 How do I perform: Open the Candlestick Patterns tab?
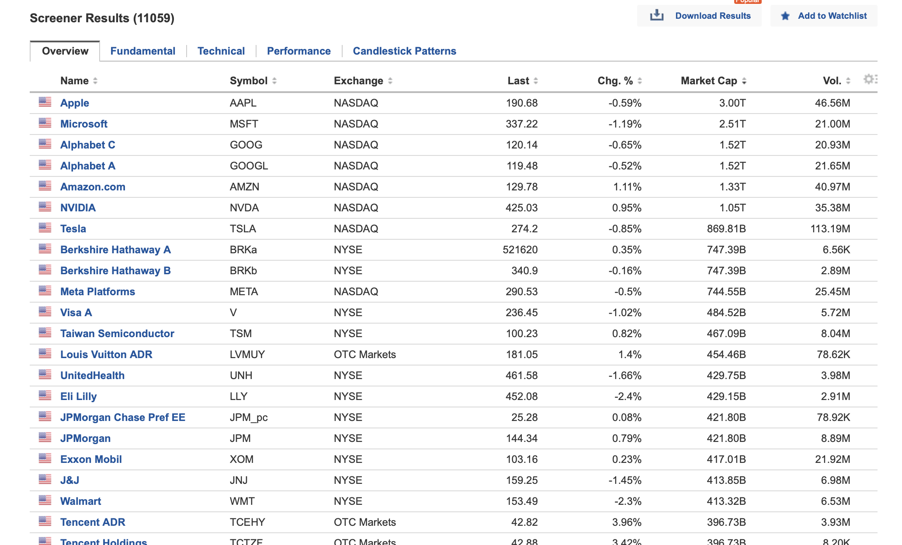404,51
